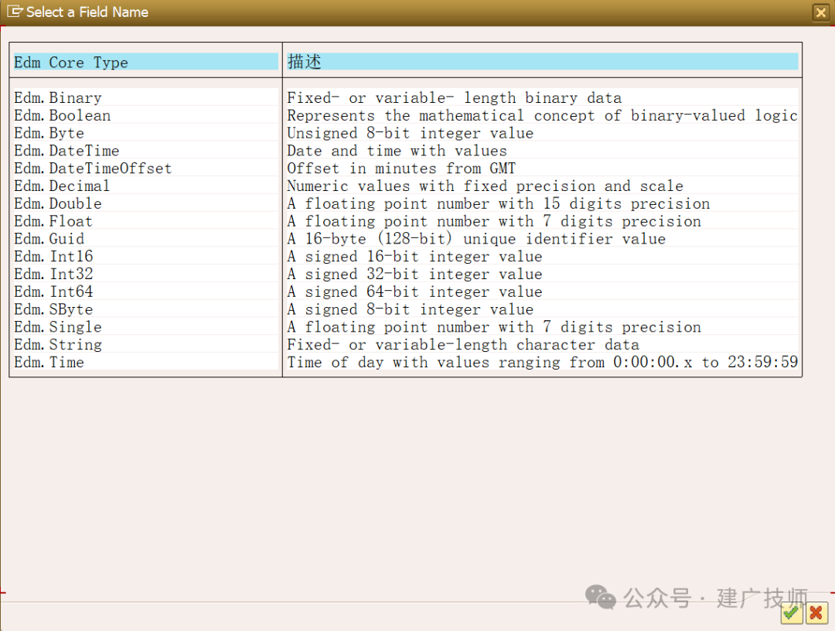Viewport: 835px width, 631px height.
Task: Click description 'Date and time with values'
Action: coord(397,151)
